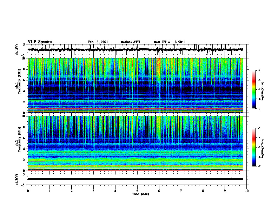Click the "8" kHz tick of ch.1 spectrogram

25,69
